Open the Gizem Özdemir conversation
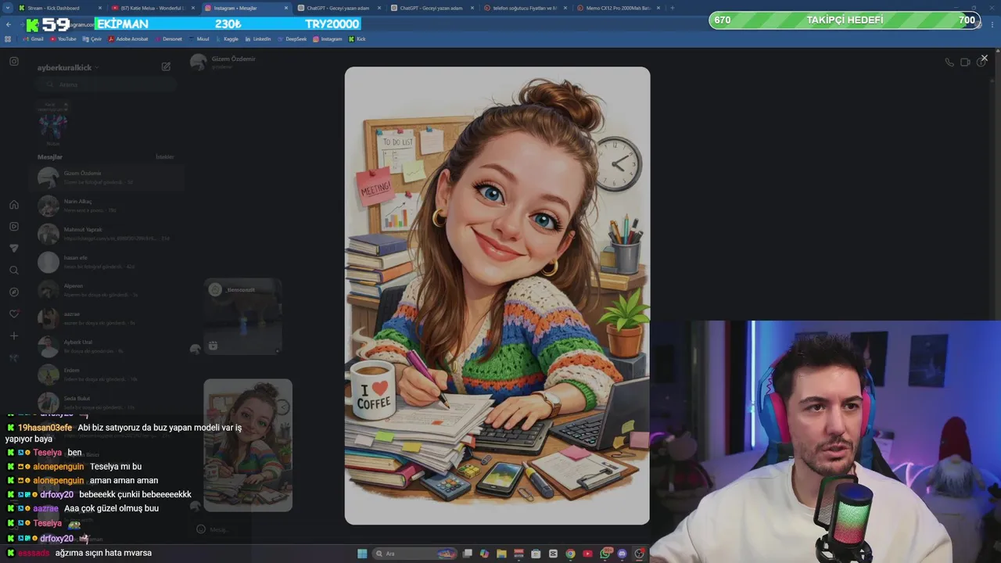1001x563 pixels. click(x=106, y=178)
